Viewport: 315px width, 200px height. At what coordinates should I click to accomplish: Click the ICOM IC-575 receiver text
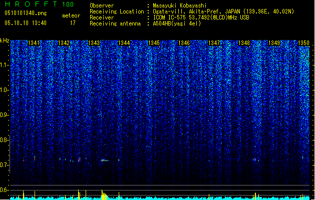click(x=201, y=17)
